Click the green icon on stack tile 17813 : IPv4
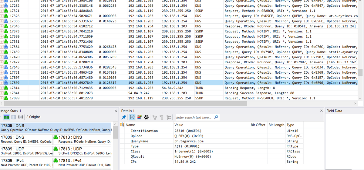 [56, 160]
